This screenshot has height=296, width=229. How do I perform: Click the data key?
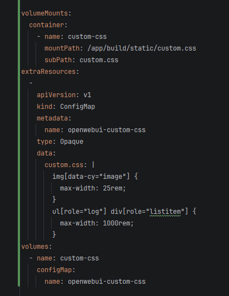46,153
